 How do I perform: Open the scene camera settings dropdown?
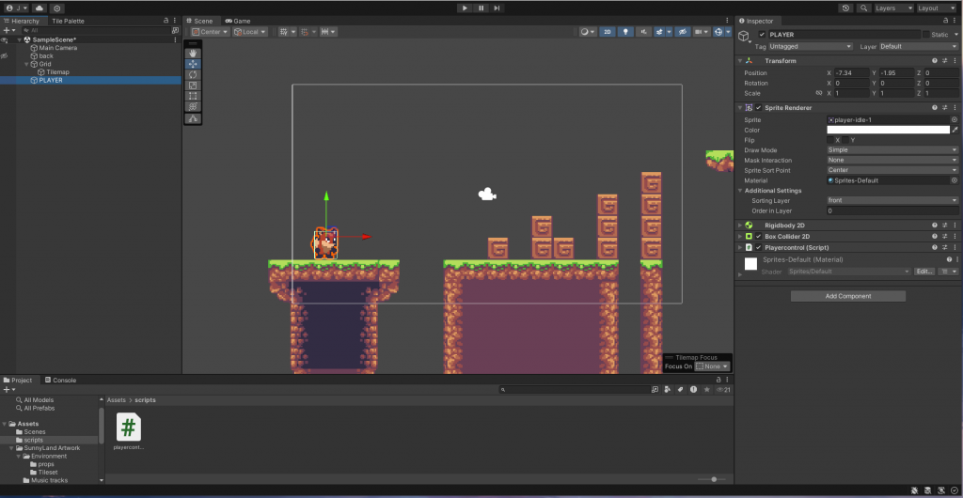click(701, 32)
